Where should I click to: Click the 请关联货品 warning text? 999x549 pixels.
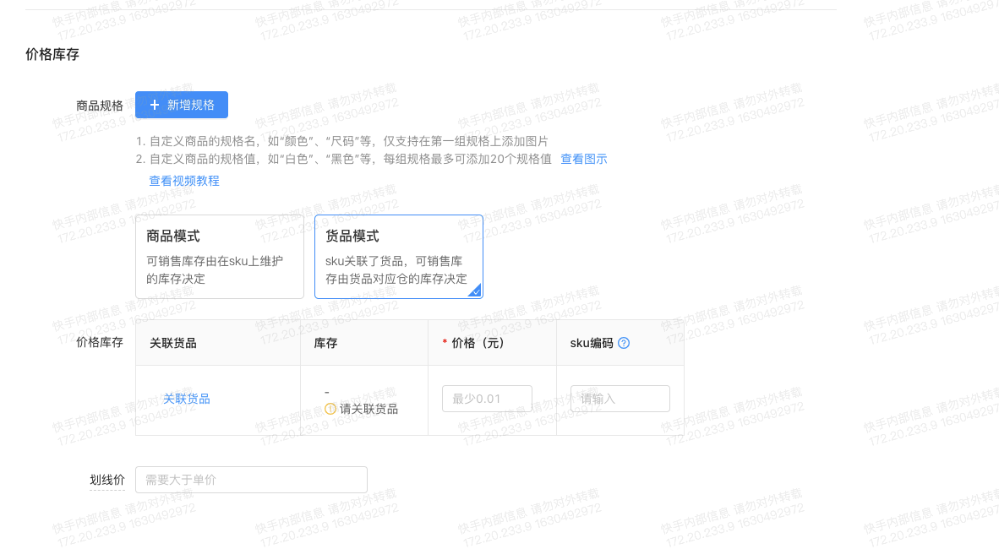pos(368,409)
